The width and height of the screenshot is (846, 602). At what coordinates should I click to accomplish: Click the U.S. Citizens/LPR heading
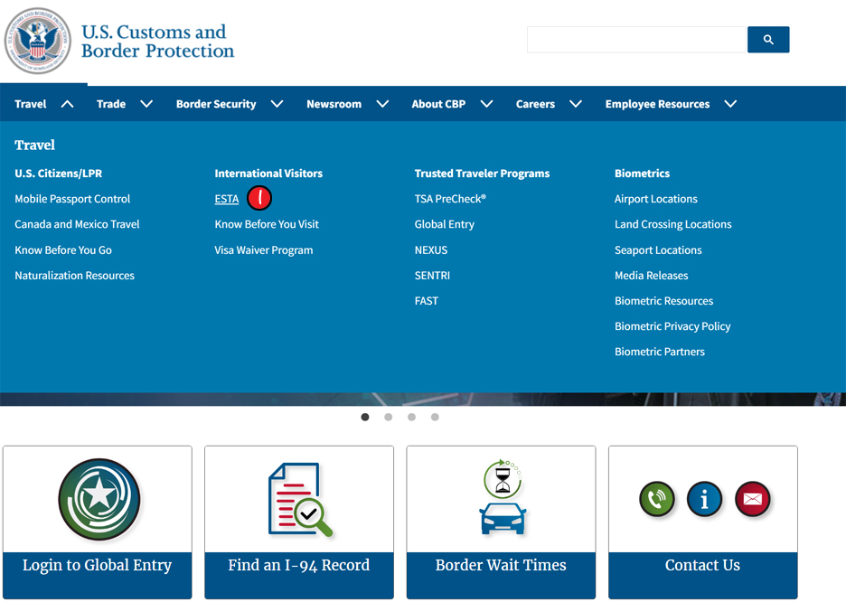pyautogui.click(x=58, y=174)
